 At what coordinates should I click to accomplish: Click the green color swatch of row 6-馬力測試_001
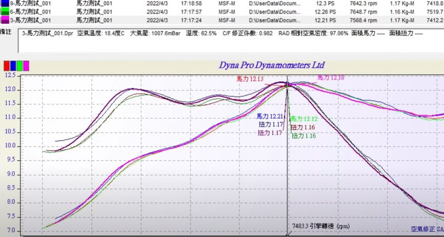[x=5, y=12]
